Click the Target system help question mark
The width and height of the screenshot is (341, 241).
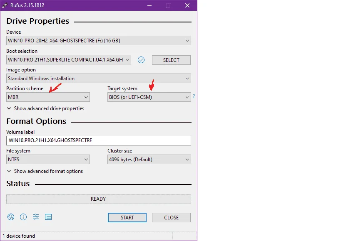pyautogui.click(x=194, y=96)
